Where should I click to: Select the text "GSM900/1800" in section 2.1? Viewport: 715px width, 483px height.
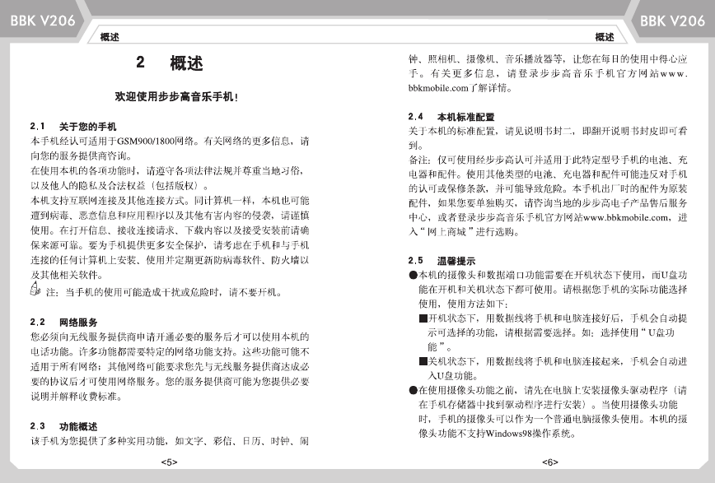pyautogui.click(x=146, y=142)
